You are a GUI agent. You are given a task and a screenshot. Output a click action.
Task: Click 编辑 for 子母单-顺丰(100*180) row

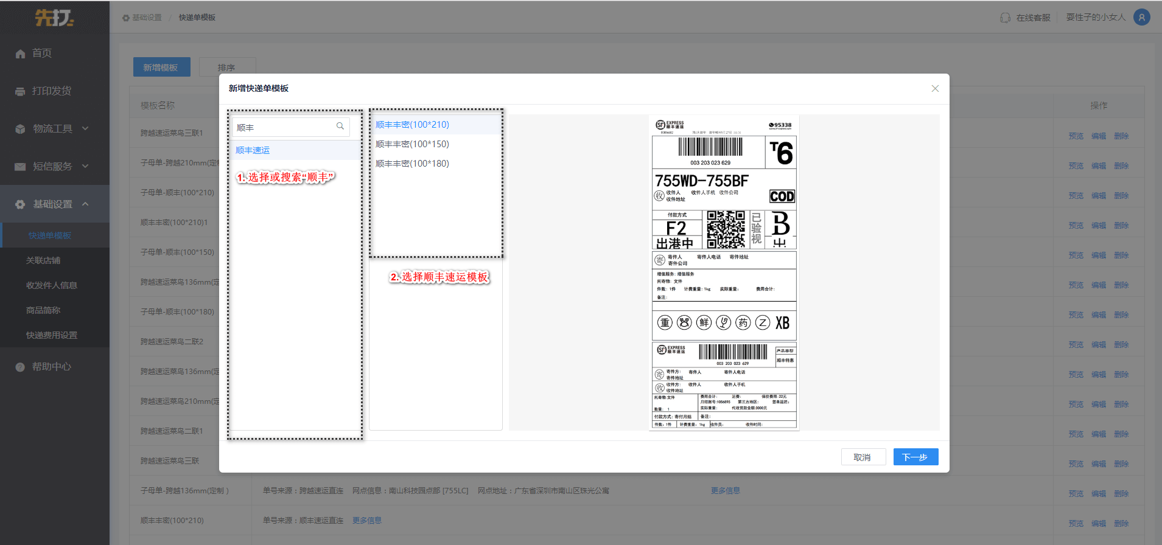pos(1099,314)
